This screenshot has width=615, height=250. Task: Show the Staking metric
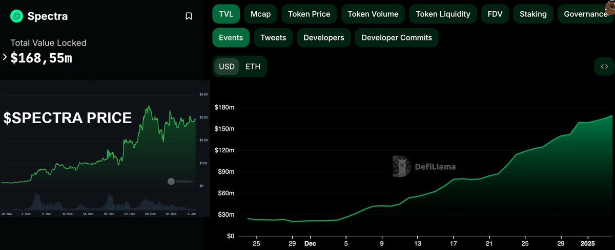(x=533, y=14)
